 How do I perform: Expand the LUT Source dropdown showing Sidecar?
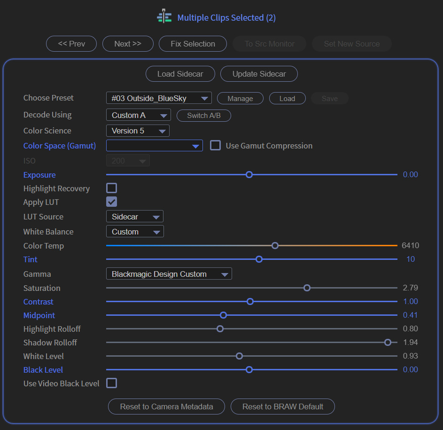coord(135,216)
